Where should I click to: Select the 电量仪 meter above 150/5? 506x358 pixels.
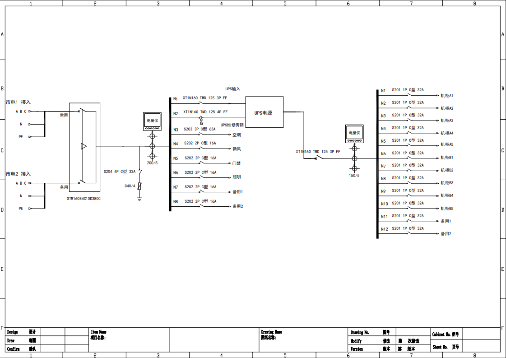pyautogui.click(x=354, y=133)
